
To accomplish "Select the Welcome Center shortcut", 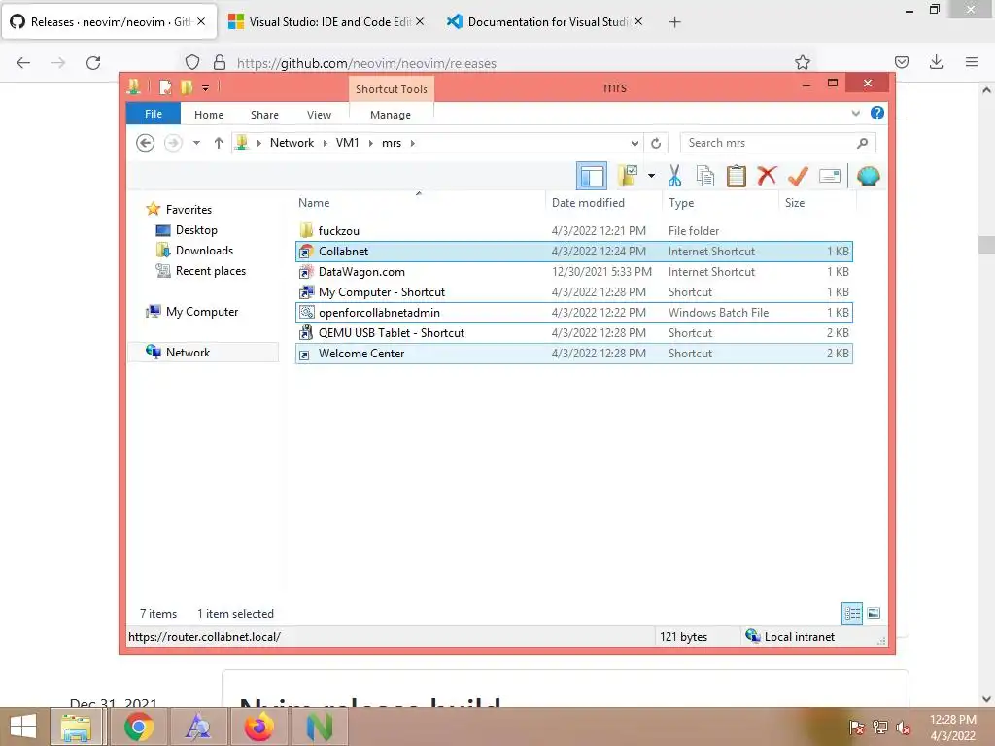I will pos(573,354).
